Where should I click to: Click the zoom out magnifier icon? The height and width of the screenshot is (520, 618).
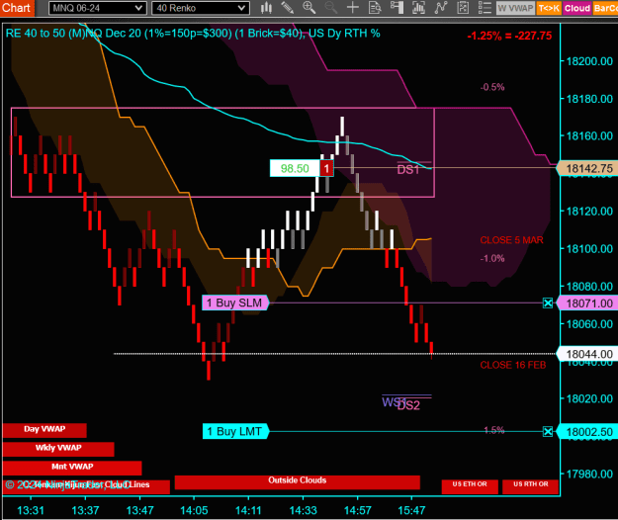(331, 8)
